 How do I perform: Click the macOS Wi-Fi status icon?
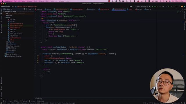point(160,1)
